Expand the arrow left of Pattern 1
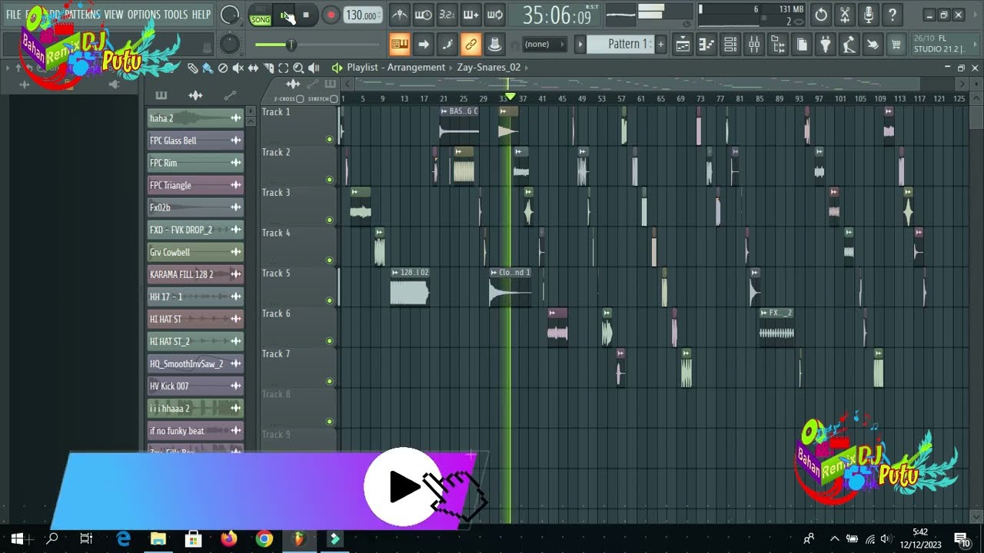 tap(580, 45)
